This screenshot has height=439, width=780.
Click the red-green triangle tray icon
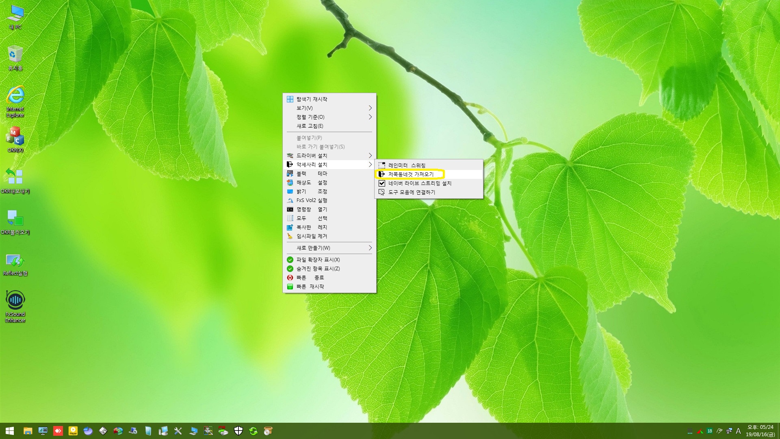point(700,431)
